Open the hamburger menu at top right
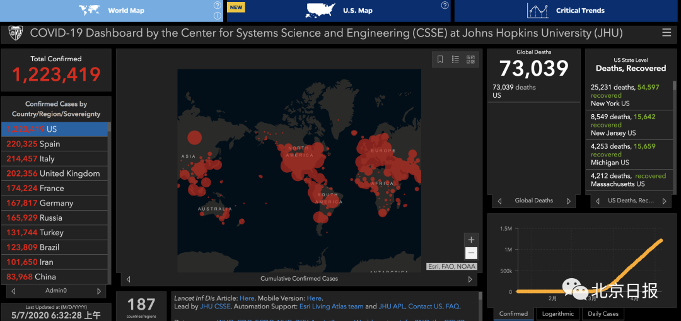681x321 pixels. [666, 33]
